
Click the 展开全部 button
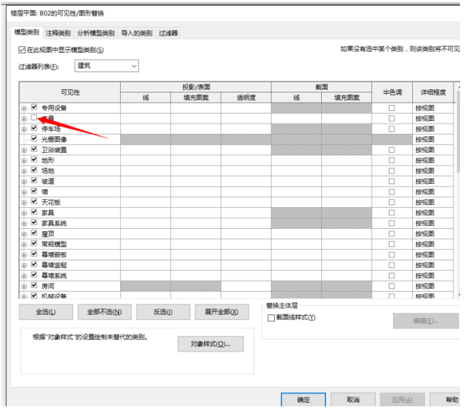pos(222,312)
